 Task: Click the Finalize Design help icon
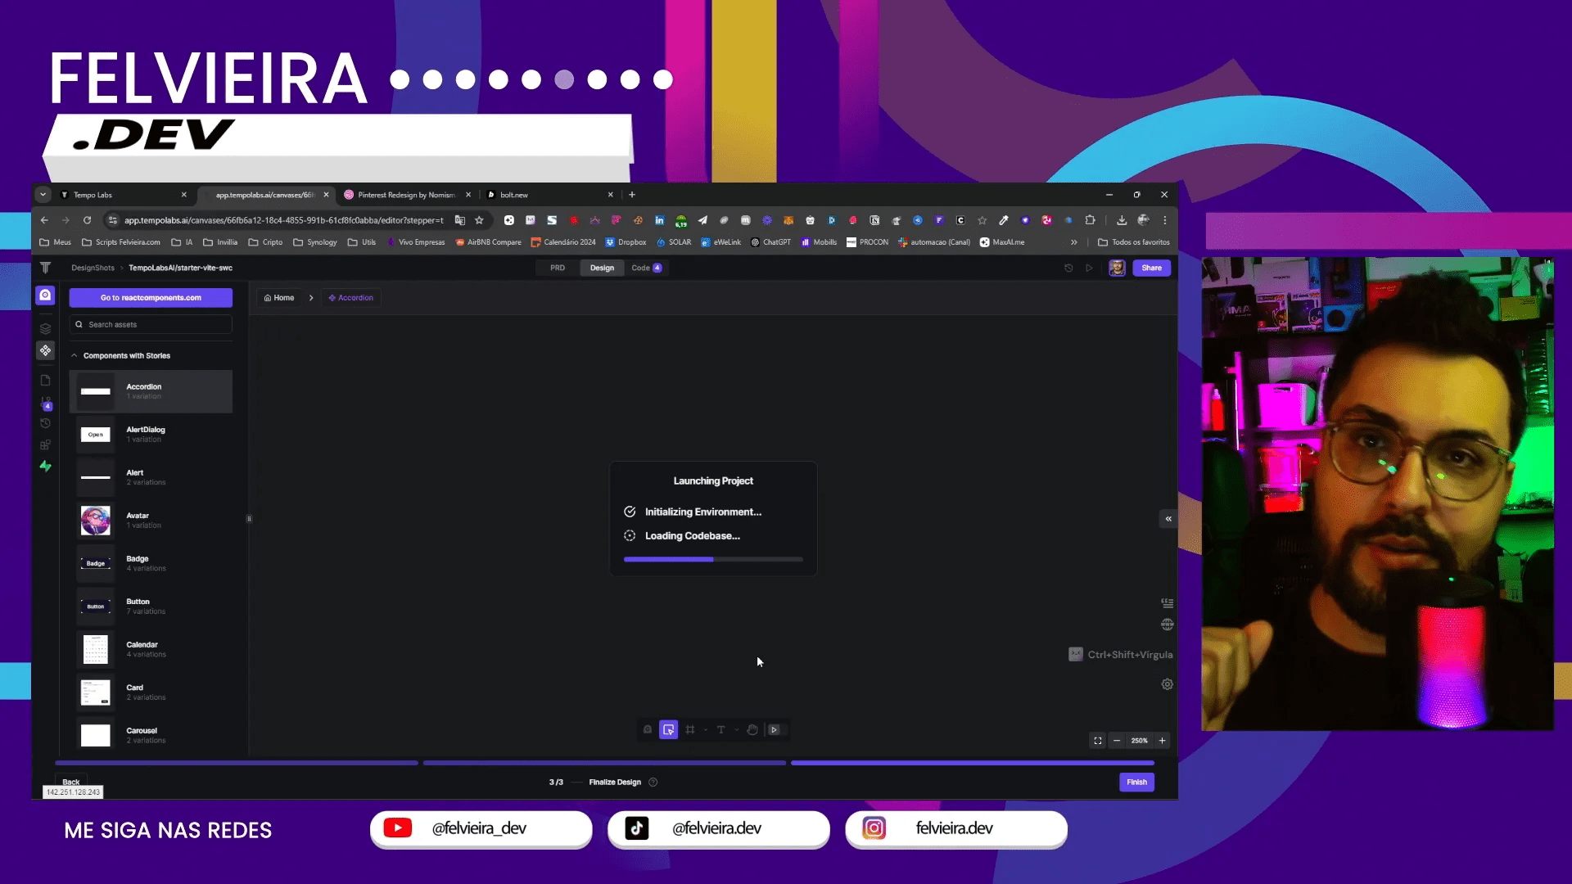pos(653,782)
